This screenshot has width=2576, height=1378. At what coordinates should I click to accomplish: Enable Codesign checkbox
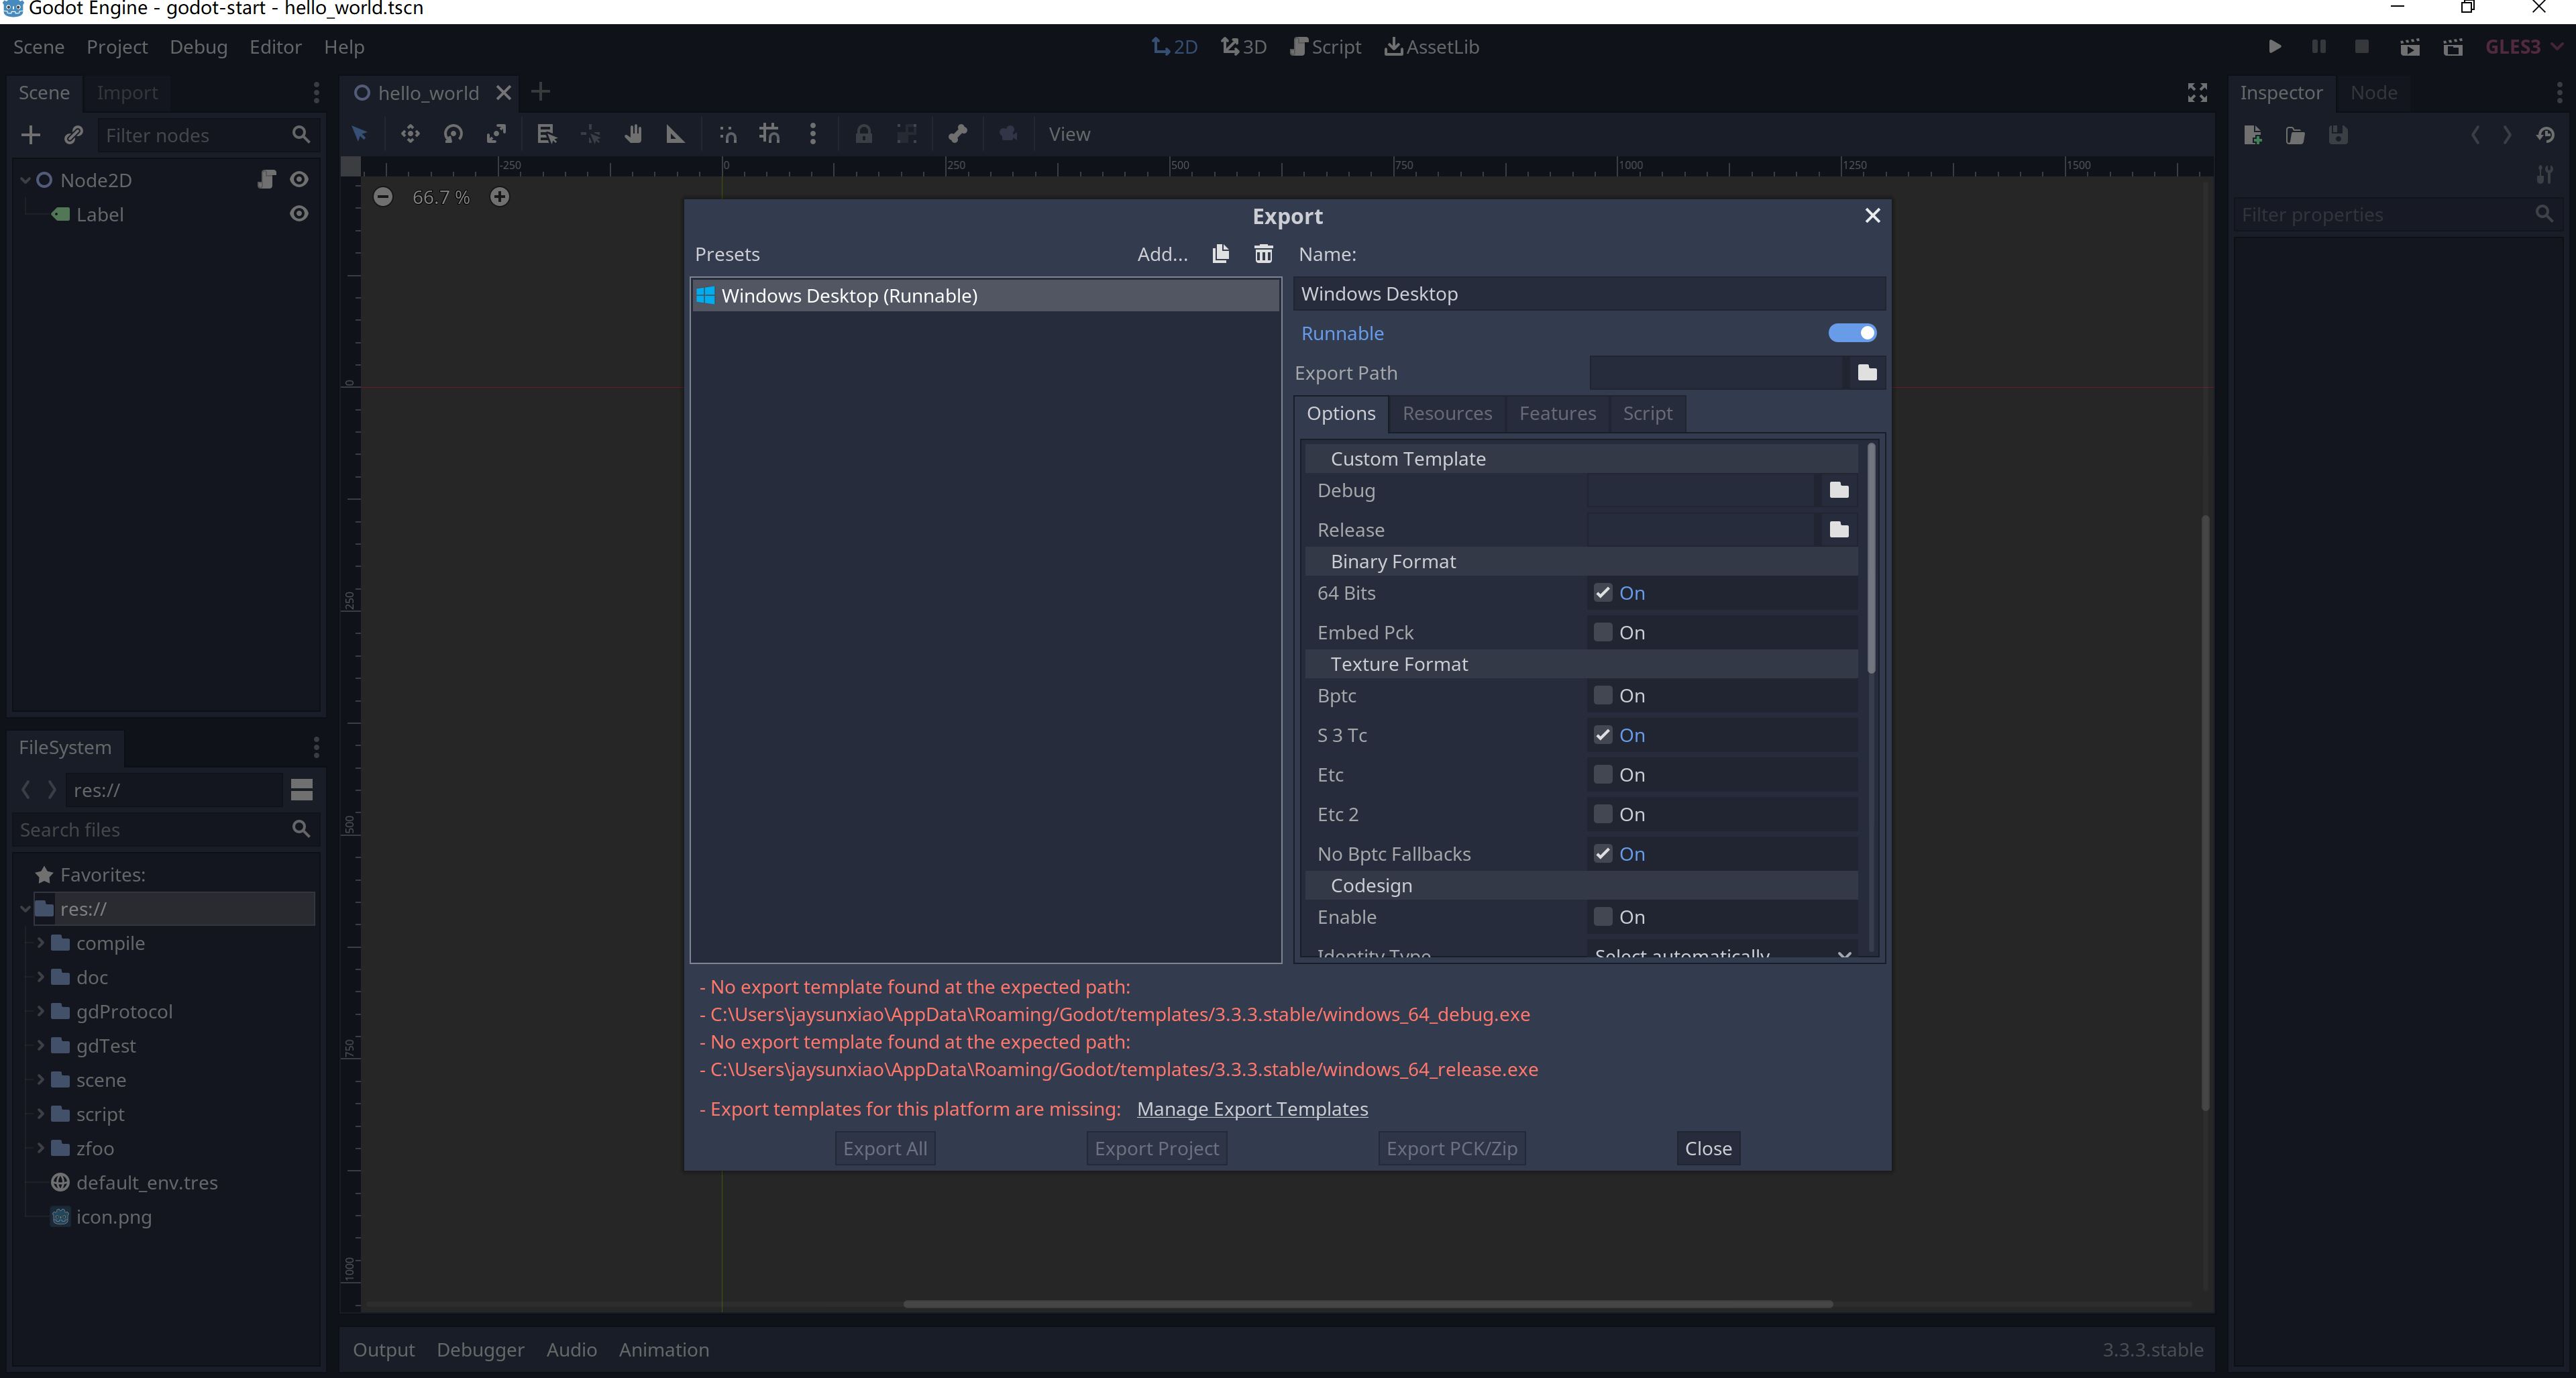(1603, 916)
